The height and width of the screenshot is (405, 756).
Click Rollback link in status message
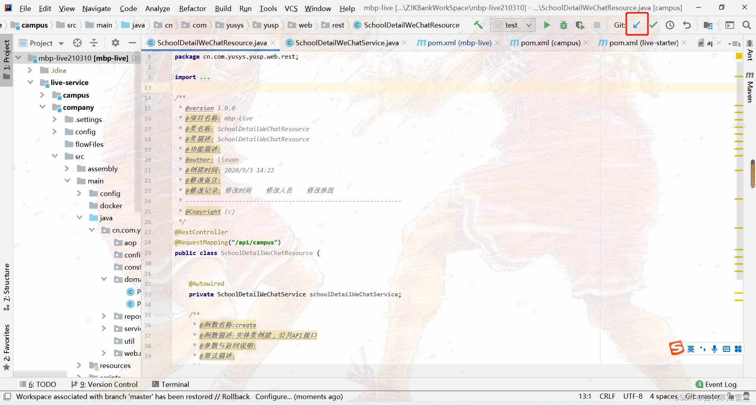pos(235,396)
